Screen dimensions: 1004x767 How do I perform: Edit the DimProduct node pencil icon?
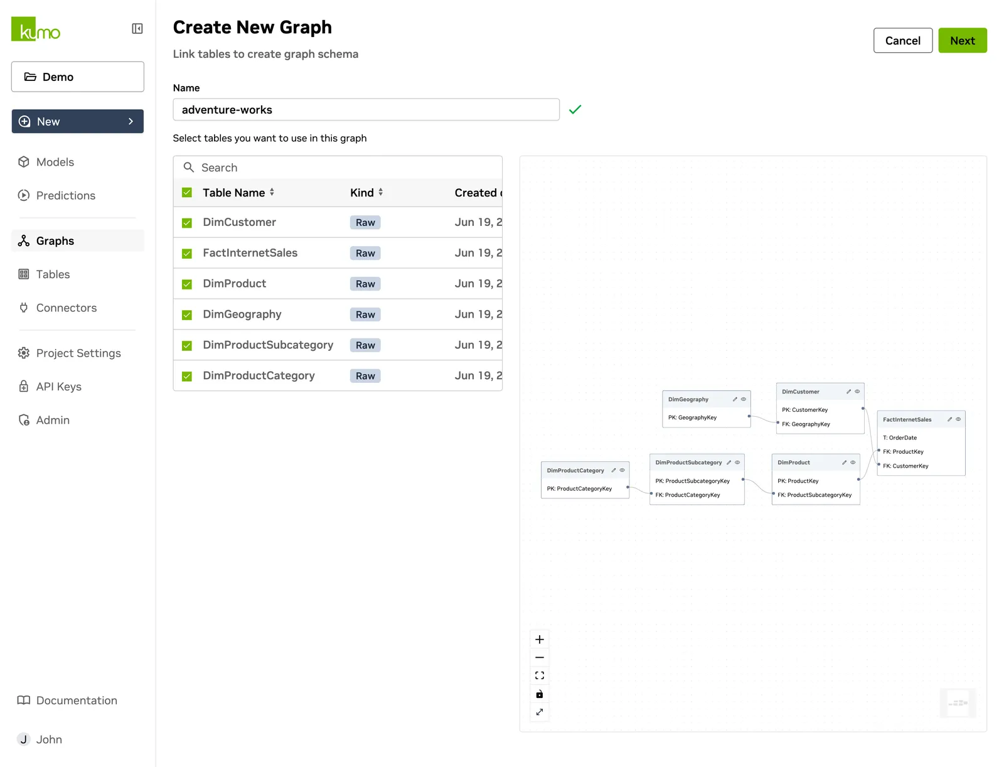coord(844,463)
